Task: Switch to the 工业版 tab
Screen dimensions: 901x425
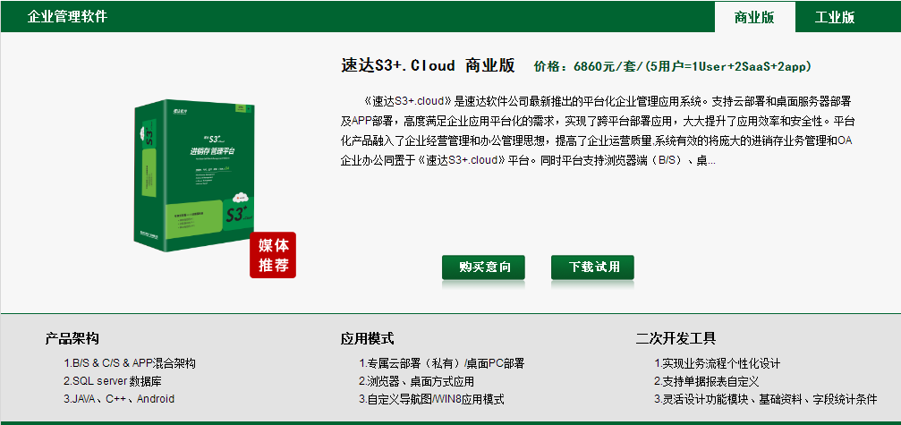Action: (835, 17)
